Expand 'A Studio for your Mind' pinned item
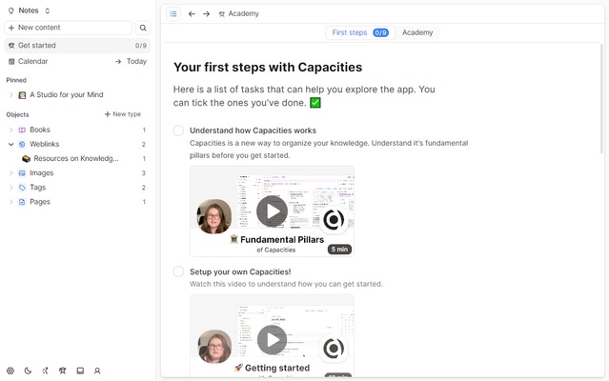 click(10, 95)
